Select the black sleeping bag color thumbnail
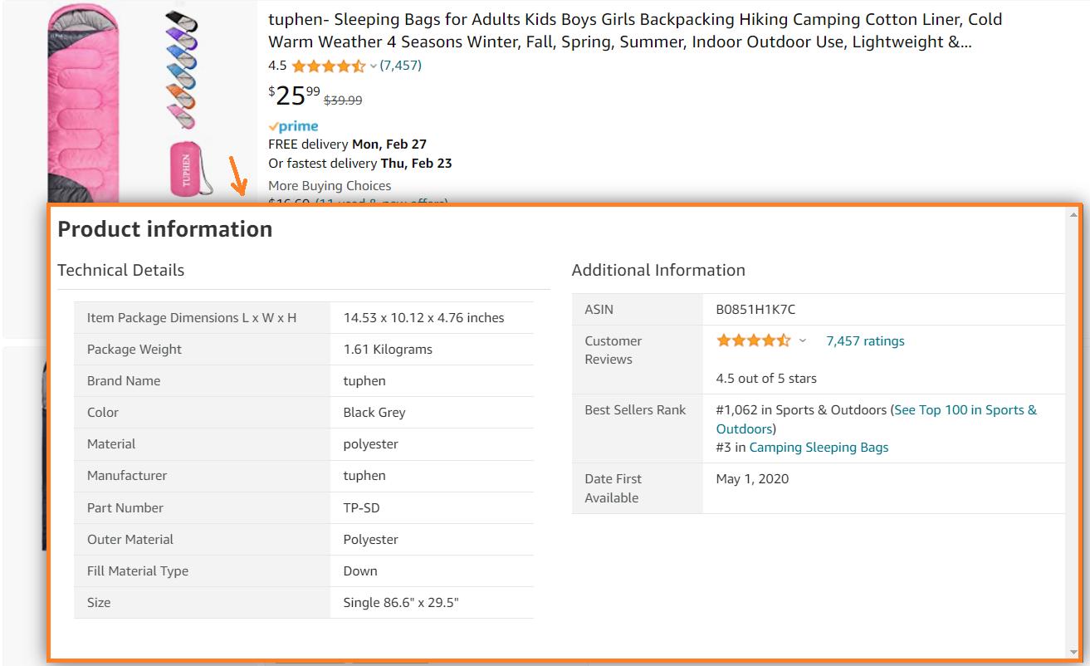The height and width of the screenshot is (666, 1090). coord(180,21)
